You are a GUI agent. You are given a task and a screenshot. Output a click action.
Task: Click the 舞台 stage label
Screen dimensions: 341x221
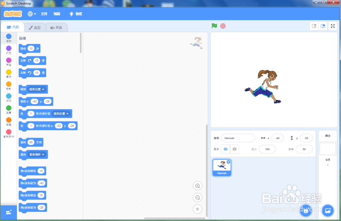(328, 136)
